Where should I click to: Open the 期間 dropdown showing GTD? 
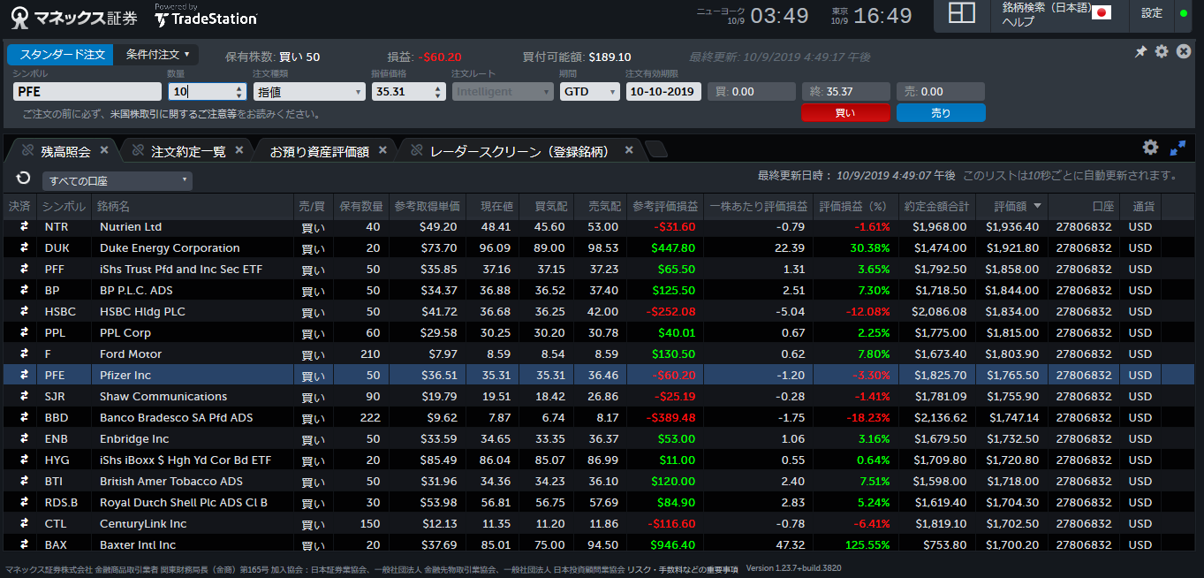tap(590, 91)
